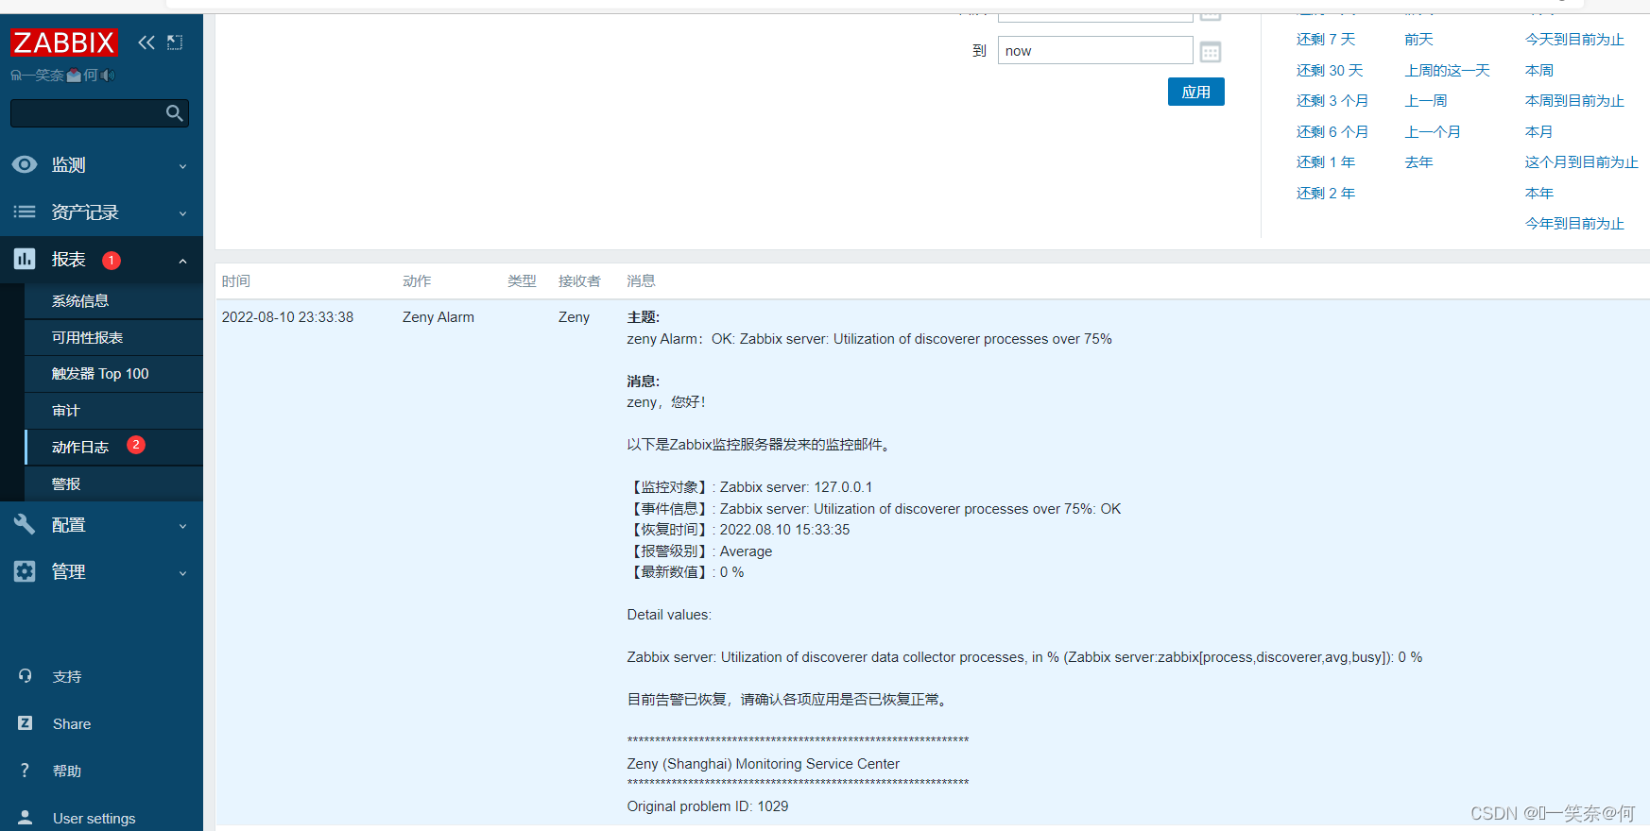
Task: Collapse the 报表 menu arrow
Action: pos(182,261)
